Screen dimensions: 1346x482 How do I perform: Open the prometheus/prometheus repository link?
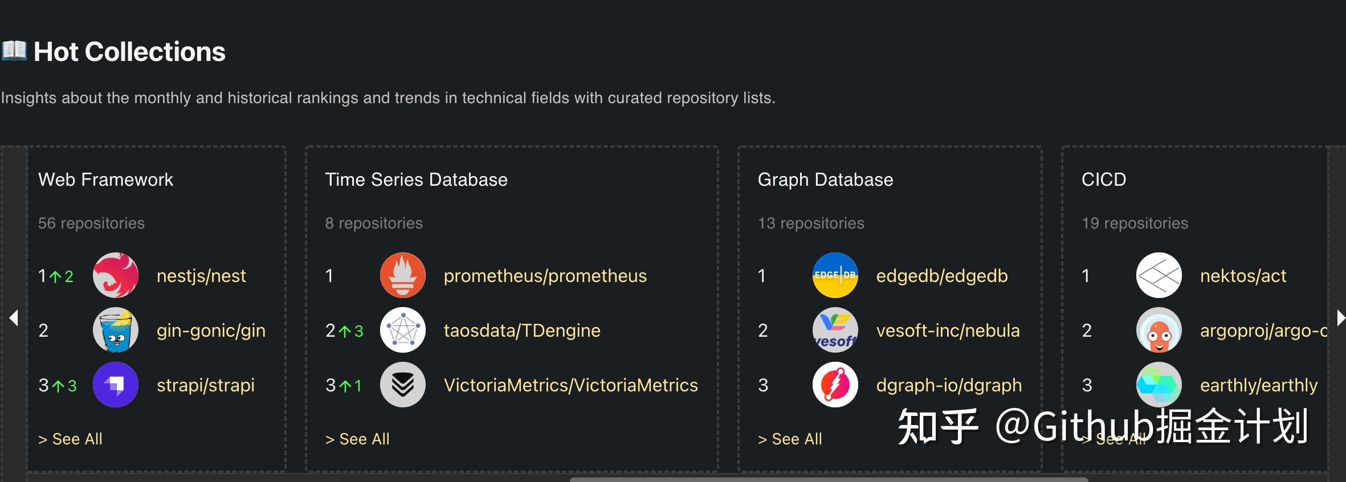545,276
